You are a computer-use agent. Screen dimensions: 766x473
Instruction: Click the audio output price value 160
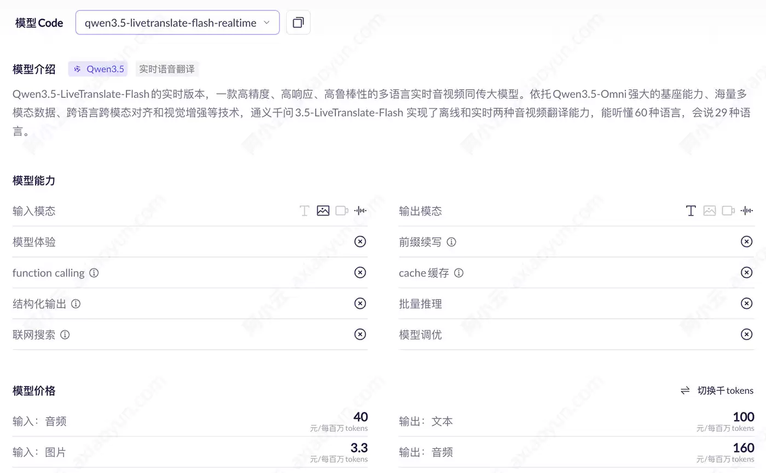coord(744,448)
